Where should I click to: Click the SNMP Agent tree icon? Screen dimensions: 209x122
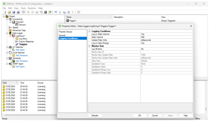click(10, 64)
